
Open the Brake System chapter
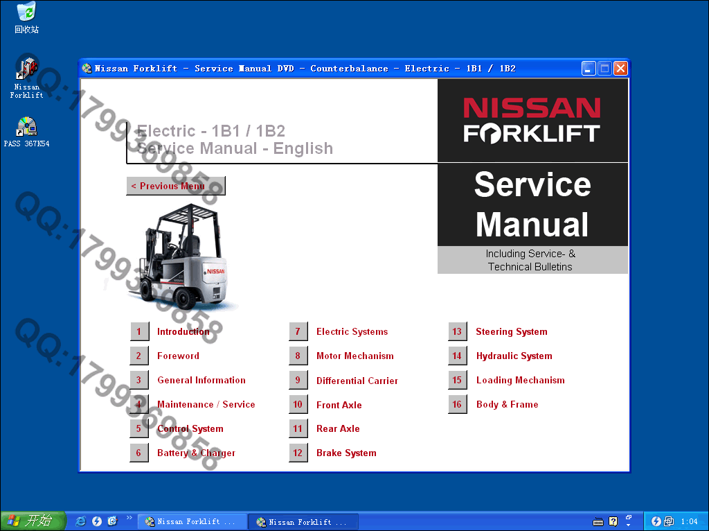coord(346,453)
